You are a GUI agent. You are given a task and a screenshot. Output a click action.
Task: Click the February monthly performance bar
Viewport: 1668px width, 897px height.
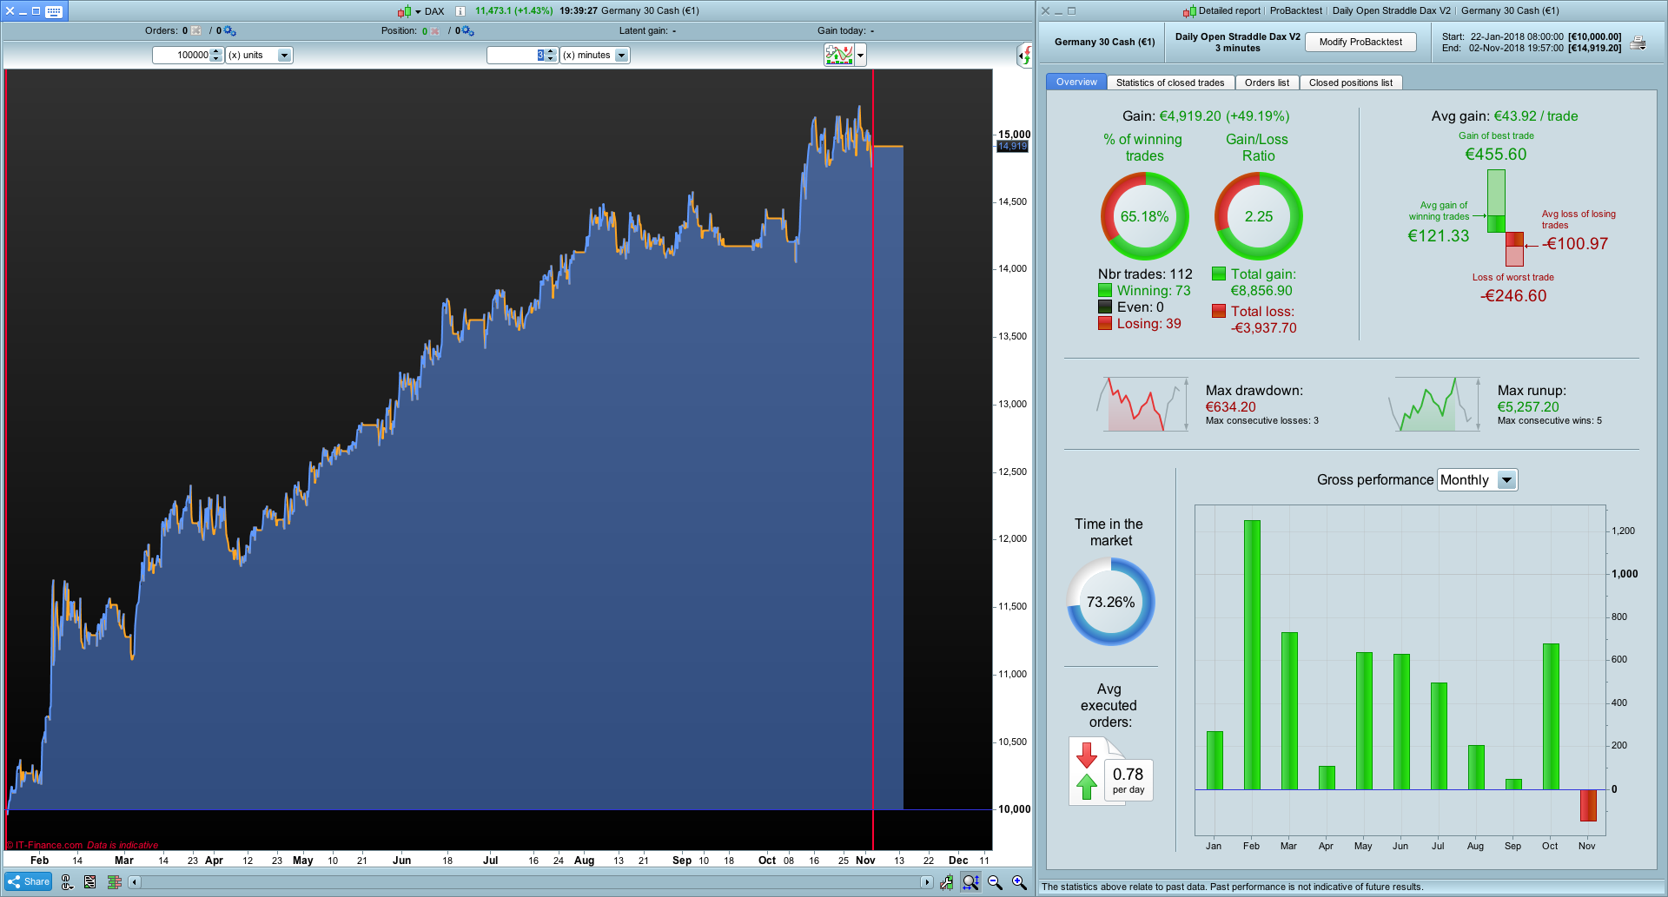coord(1252,655)
